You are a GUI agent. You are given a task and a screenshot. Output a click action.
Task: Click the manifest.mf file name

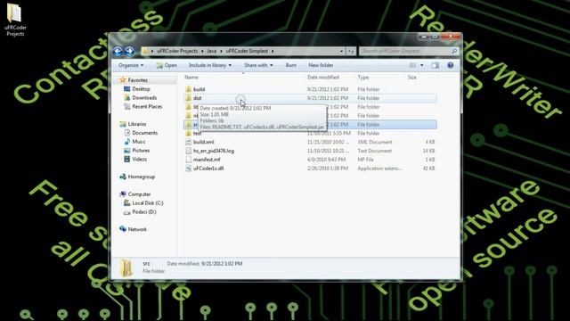point(207,160)
